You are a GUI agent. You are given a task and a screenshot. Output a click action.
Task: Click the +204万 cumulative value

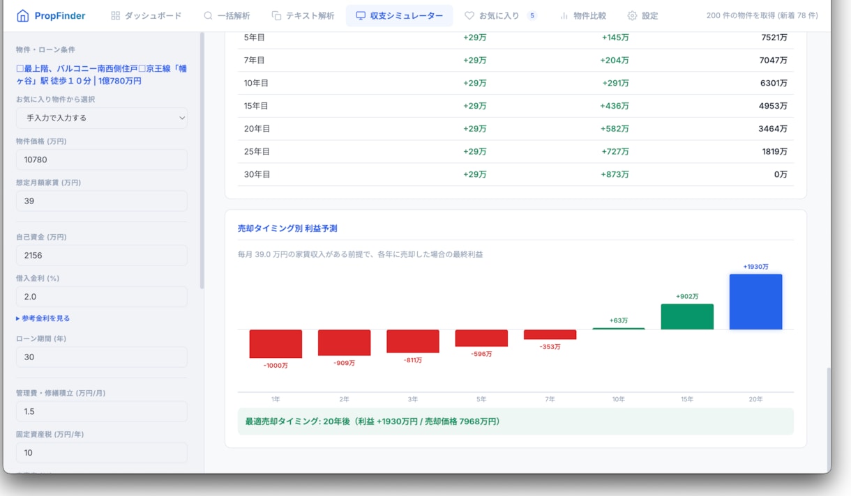tap(615, 61)
